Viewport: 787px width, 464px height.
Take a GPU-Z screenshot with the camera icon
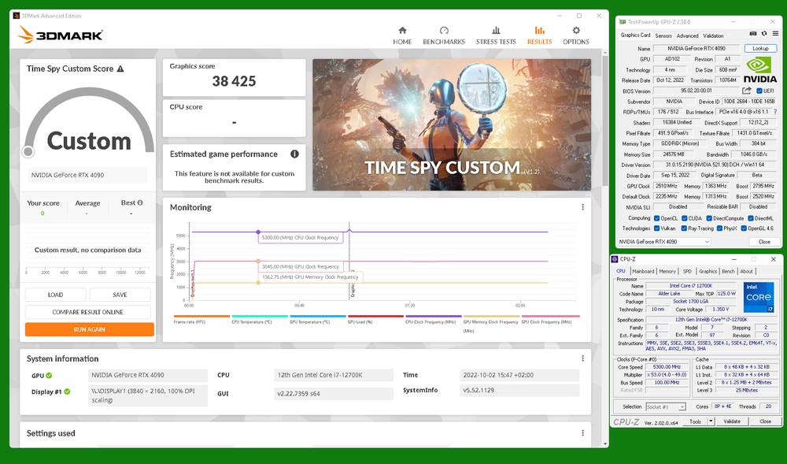753,34
